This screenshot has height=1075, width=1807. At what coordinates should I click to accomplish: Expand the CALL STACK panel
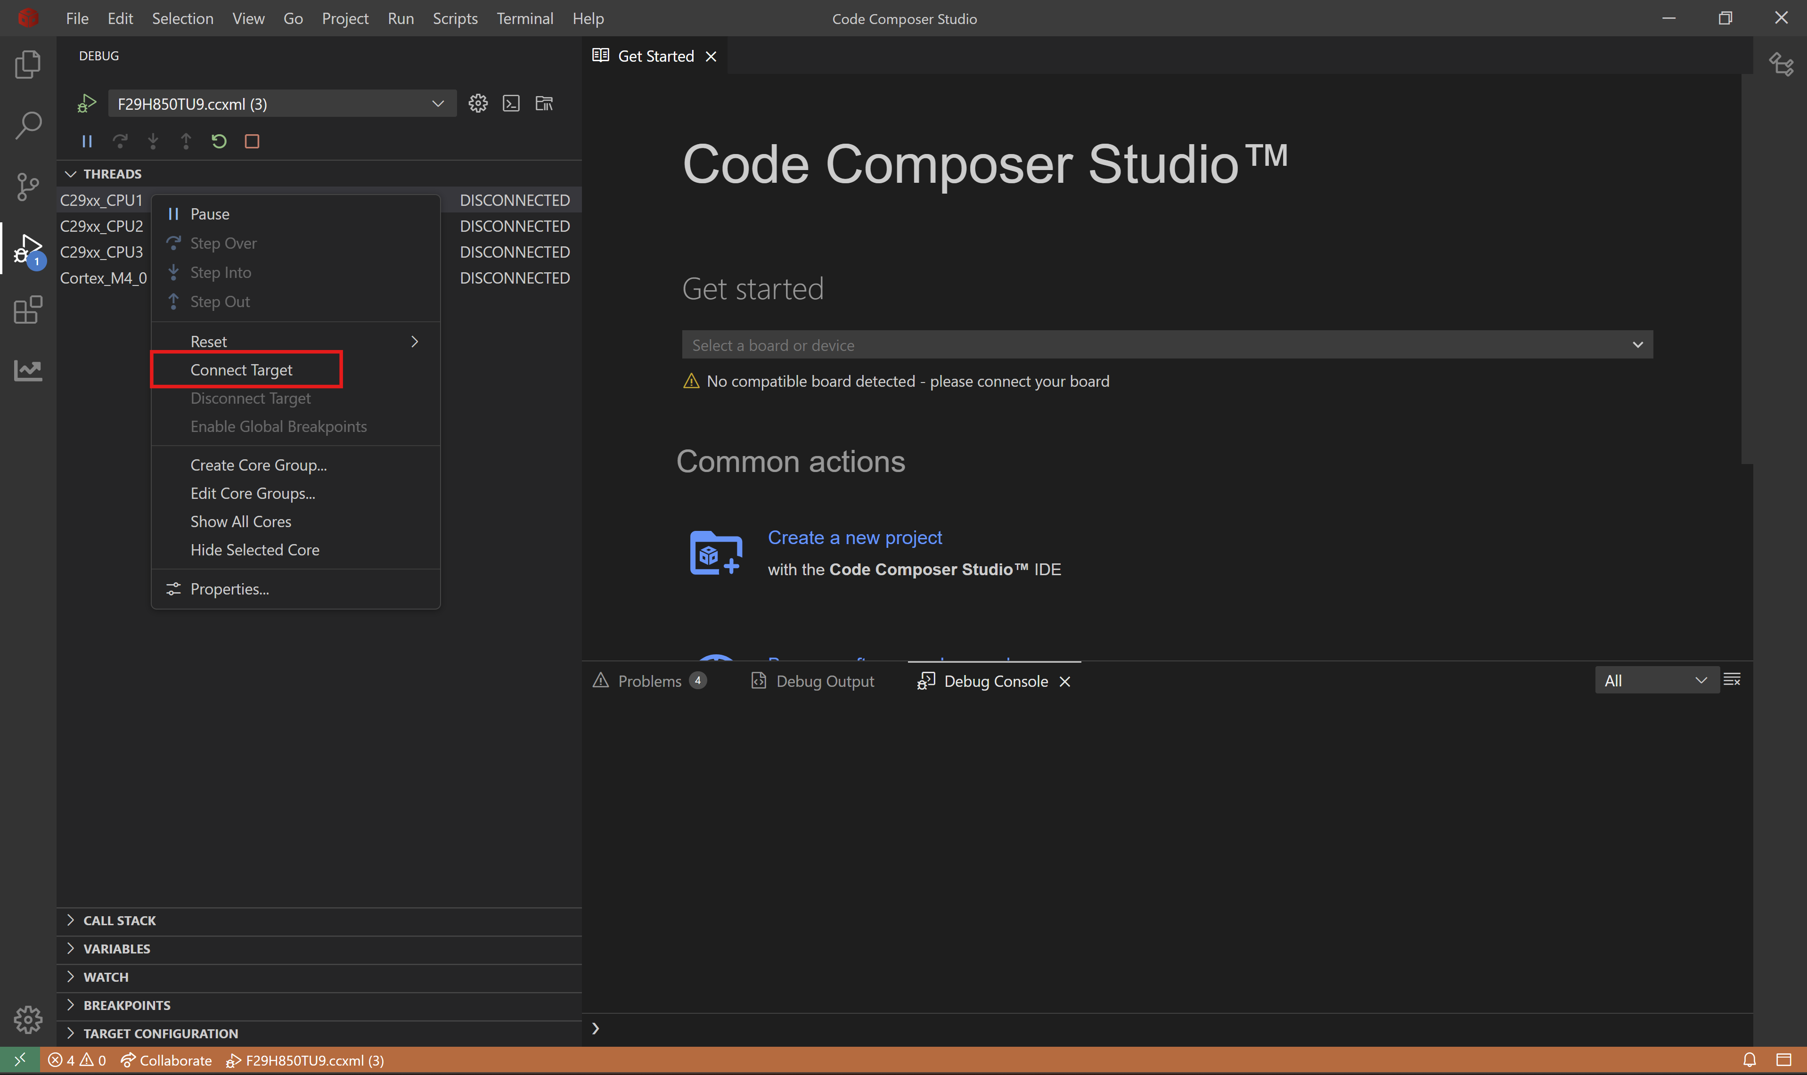tap(69, 920)
